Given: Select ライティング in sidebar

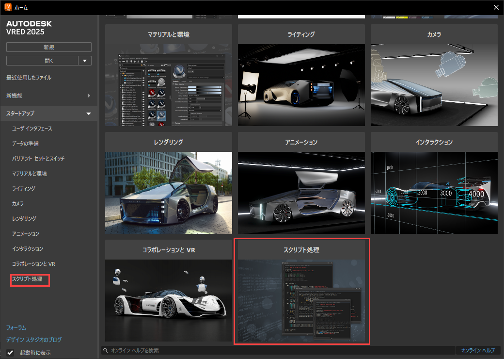Looking at the screenshot, I should (24, 189).
